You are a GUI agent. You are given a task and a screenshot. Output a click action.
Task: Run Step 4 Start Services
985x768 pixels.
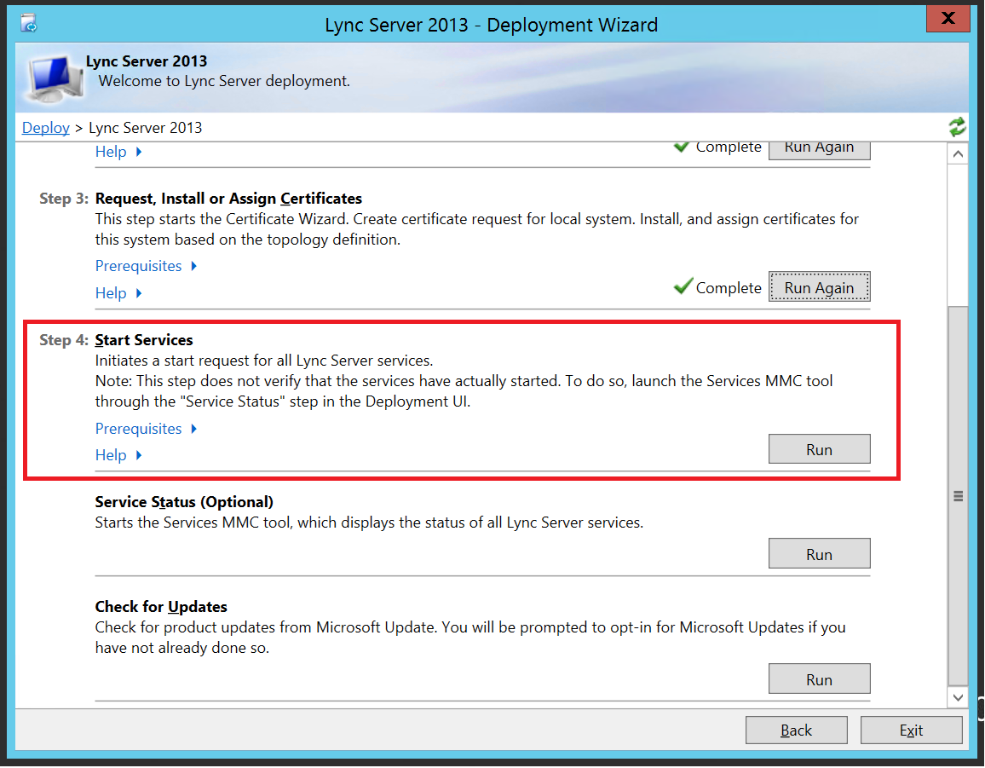819,449
